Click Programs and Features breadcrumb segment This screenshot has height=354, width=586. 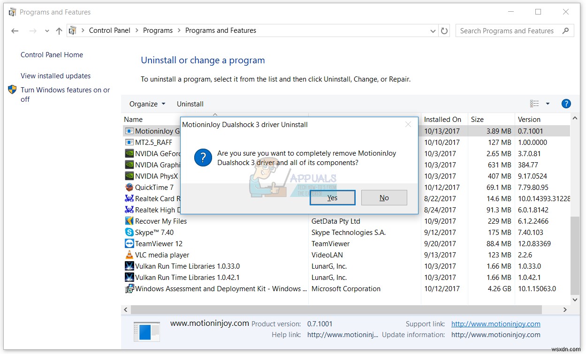(x=221, y=30)
